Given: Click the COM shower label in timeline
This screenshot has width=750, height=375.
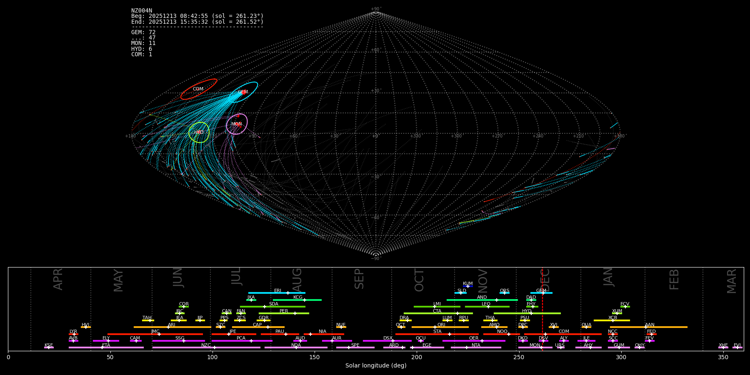Looking at the screenshot, I should tap(564, 332).
